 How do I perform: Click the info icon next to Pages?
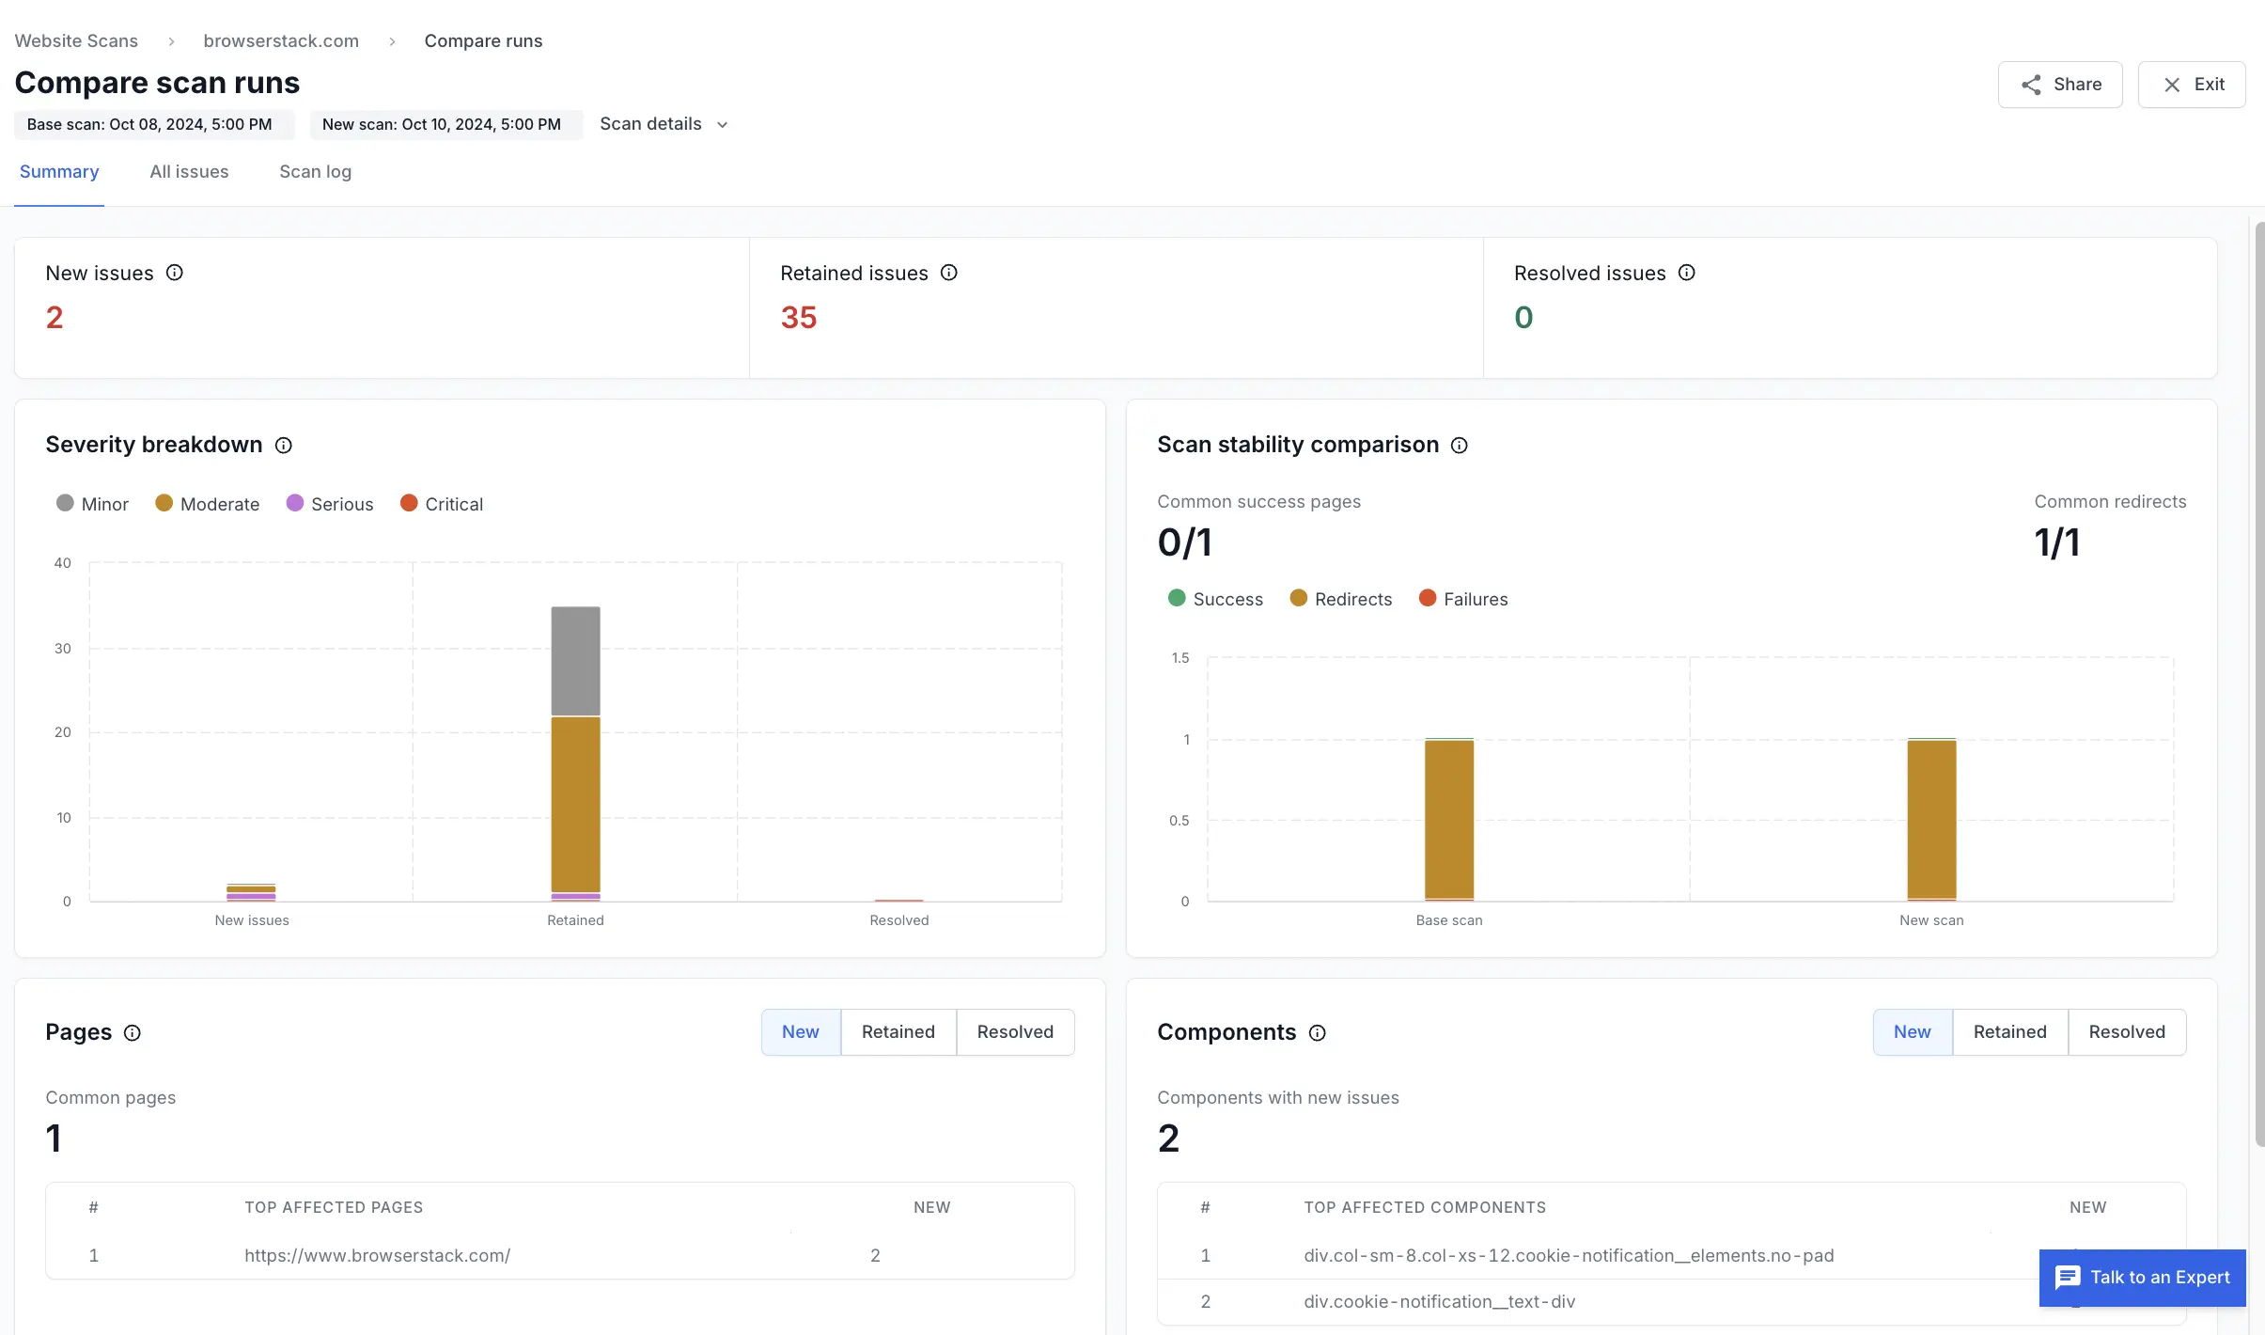coord(133,1033)
